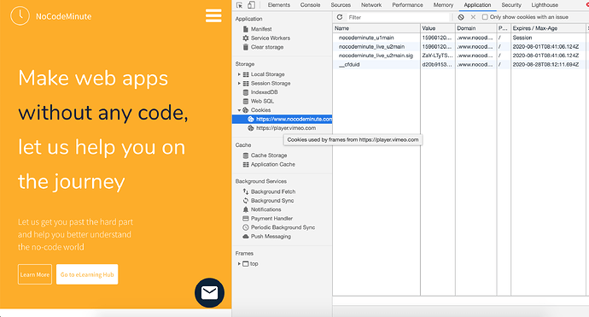Open the Console tab

pos(310,5)
